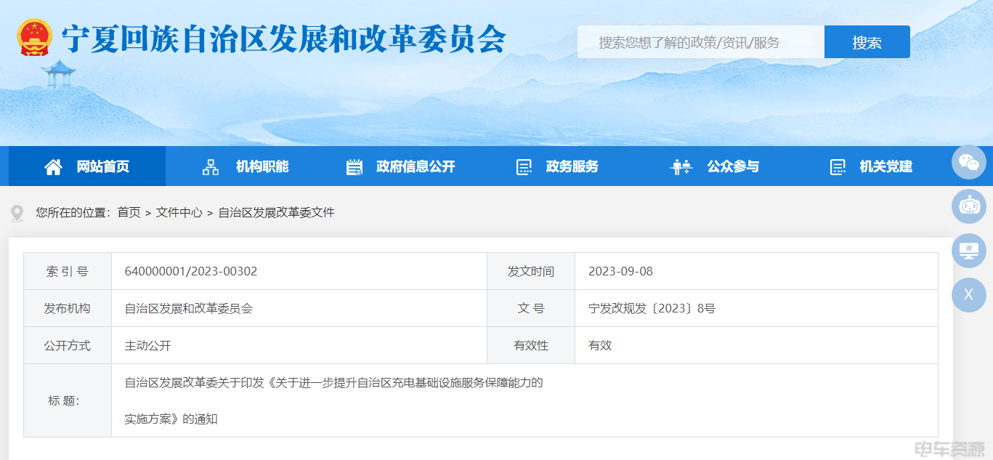Click the people icon beside 公众参与
This screenshot has height=460, width=993.
(681, 167)
